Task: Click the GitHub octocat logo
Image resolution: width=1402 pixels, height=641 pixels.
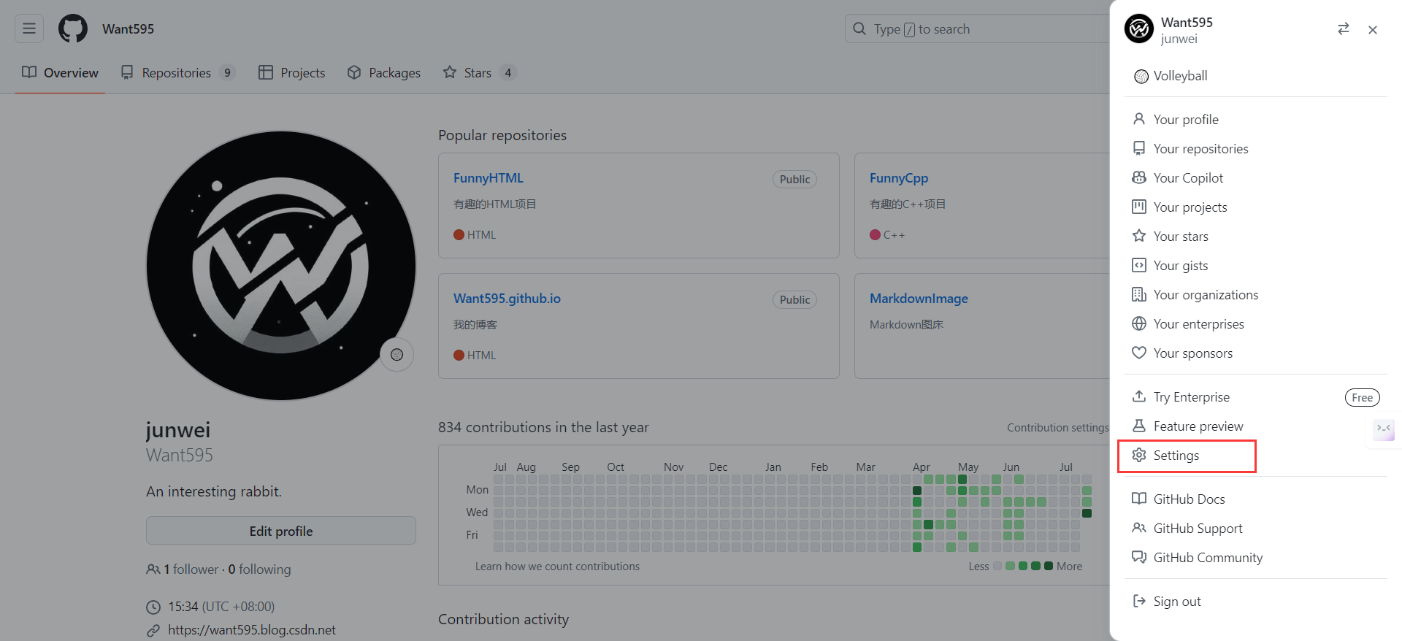Action: (x=73, y=28)
